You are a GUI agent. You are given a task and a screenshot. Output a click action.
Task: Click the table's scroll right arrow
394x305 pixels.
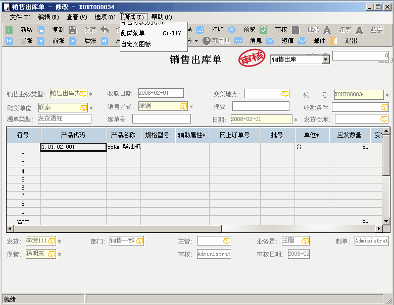pos(379,228)
